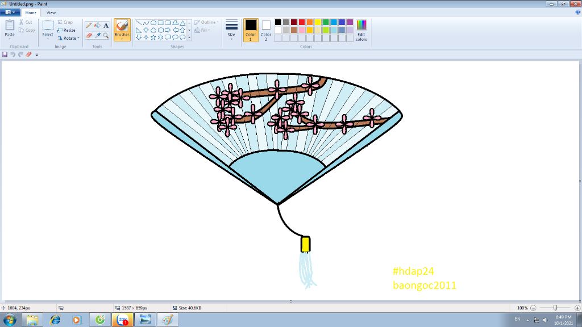Choose the Six-point star shape
This screenshot has width=582, height=327.
161,37
